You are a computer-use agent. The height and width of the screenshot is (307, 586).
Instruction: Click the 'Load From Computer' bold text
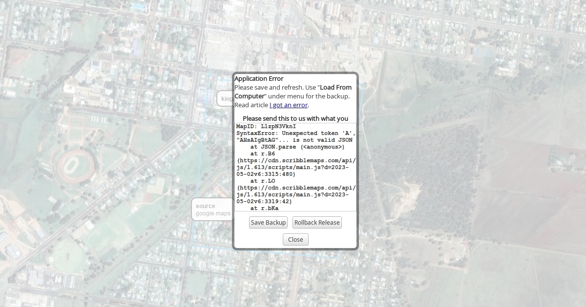point(293,92)
